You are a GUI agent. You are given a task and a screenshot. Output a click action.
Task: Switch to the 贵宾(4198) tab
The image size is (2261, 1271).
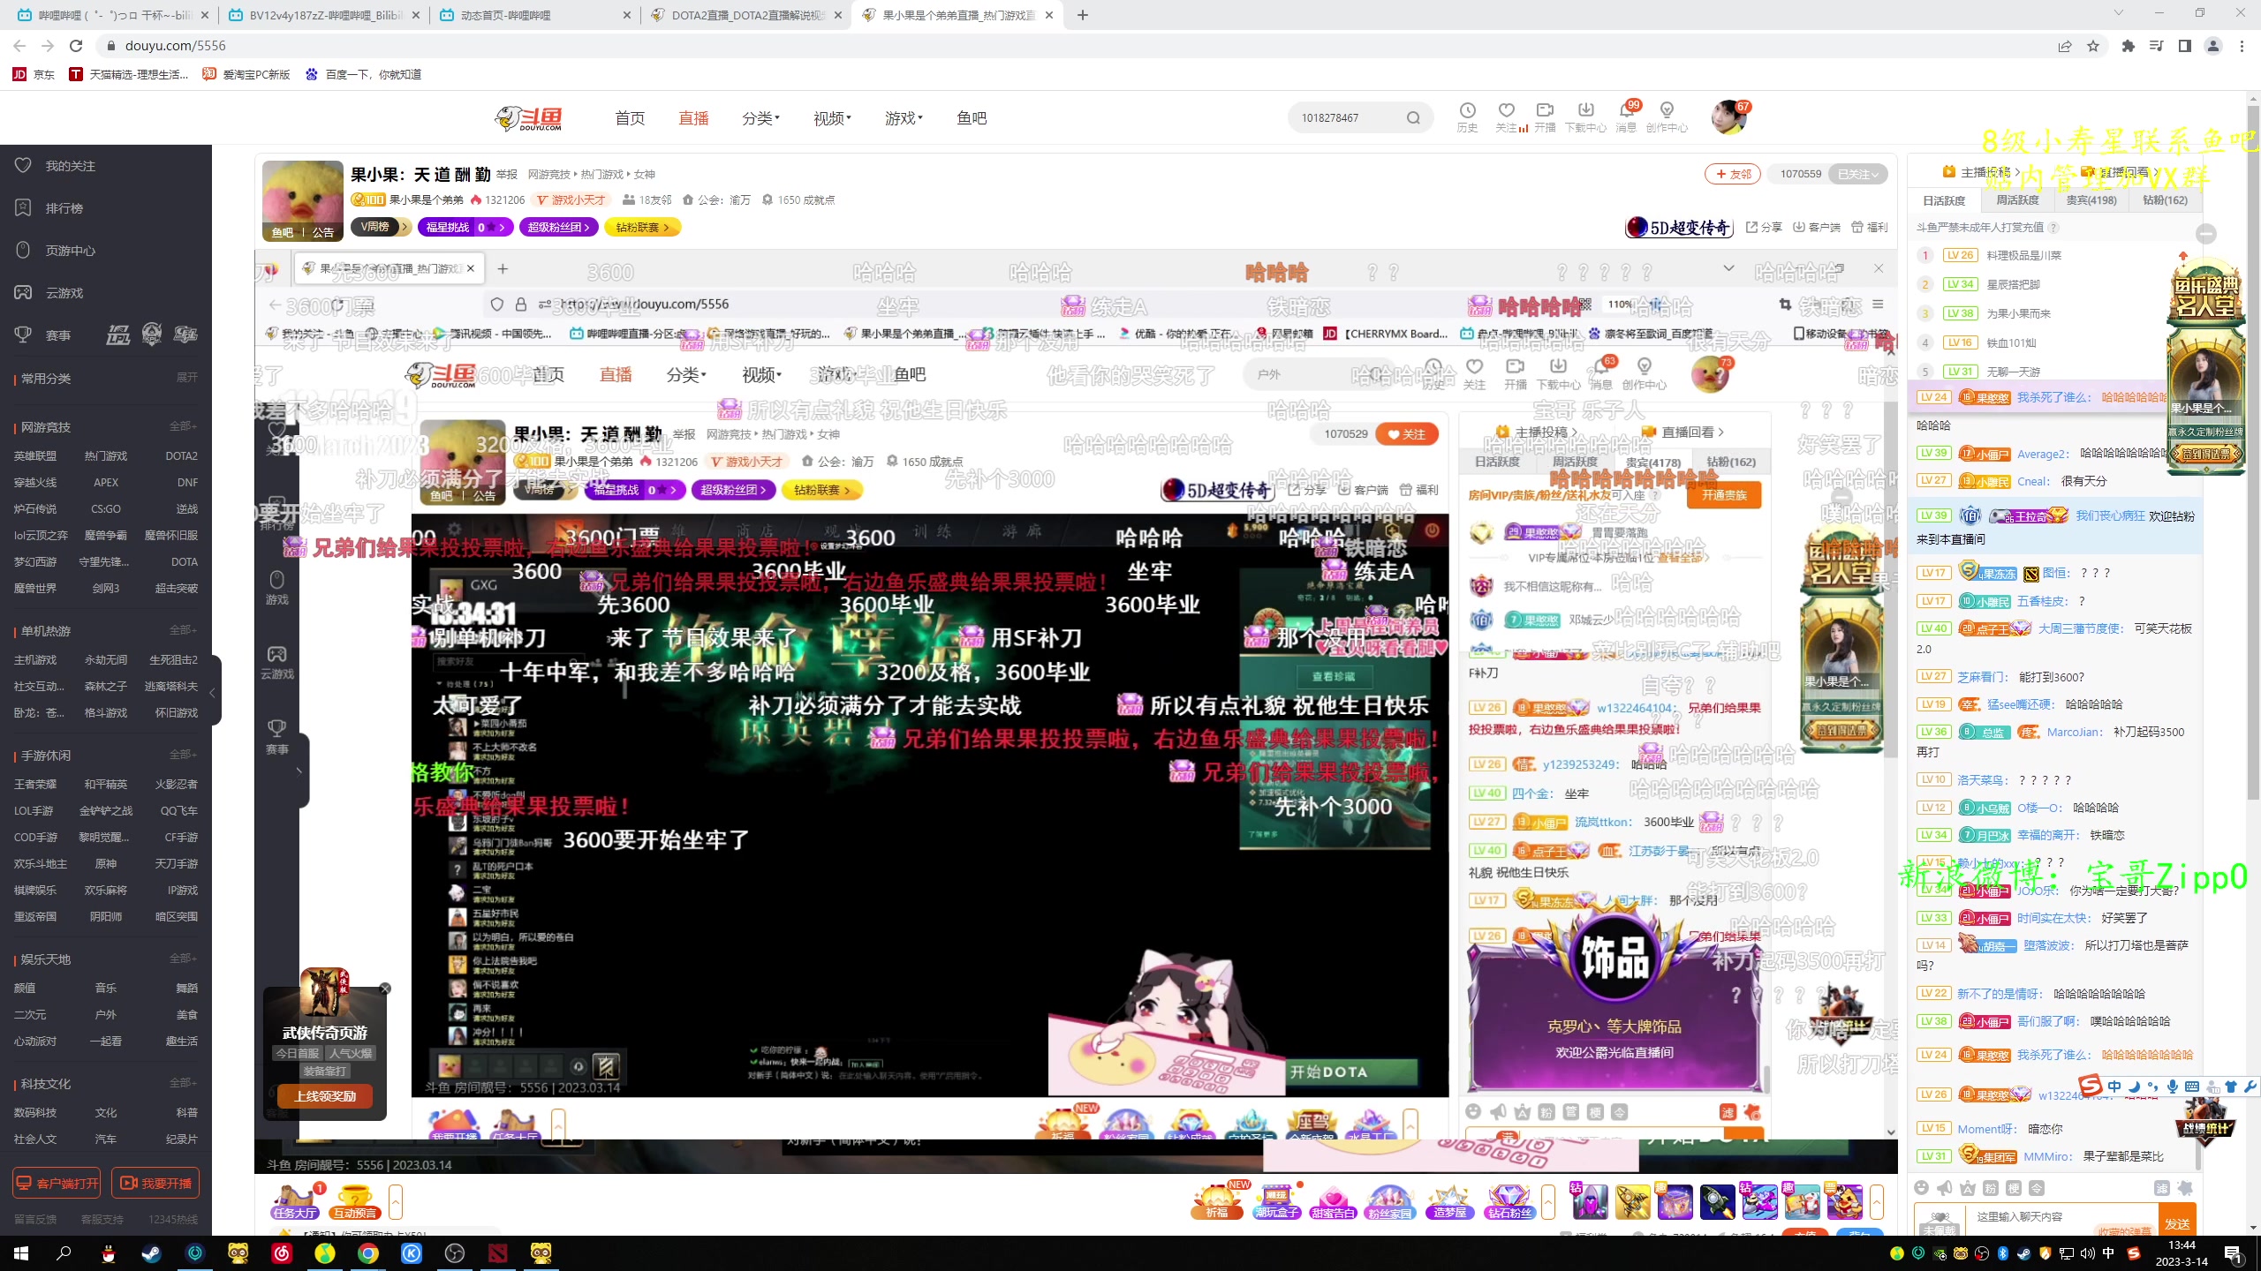2091,200
